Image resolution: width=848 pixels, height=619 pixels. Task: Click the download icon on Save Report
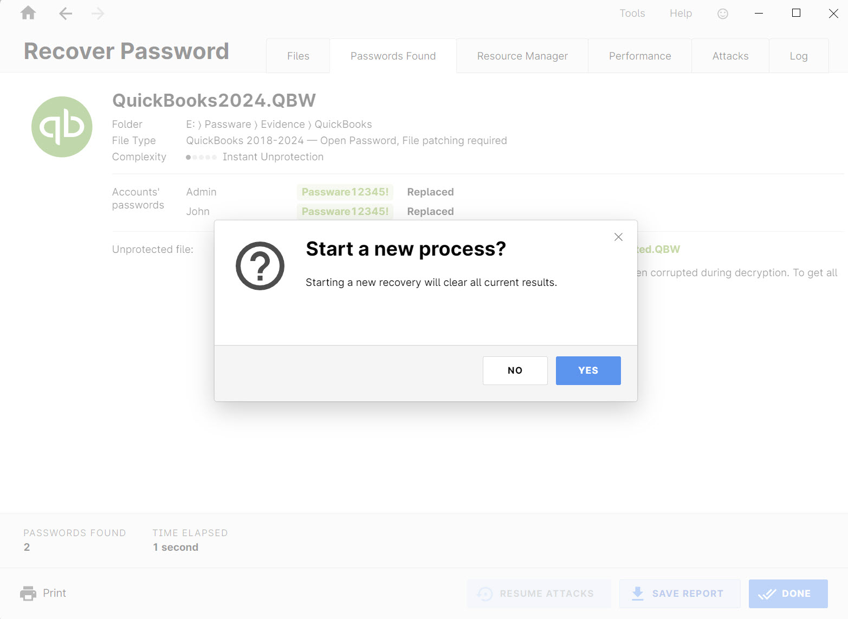(x=638, y=594)
